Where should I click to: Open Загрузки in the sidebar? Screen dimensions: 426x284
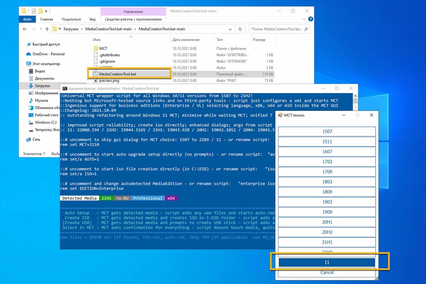pyautogui.click(x=42, y=86)
